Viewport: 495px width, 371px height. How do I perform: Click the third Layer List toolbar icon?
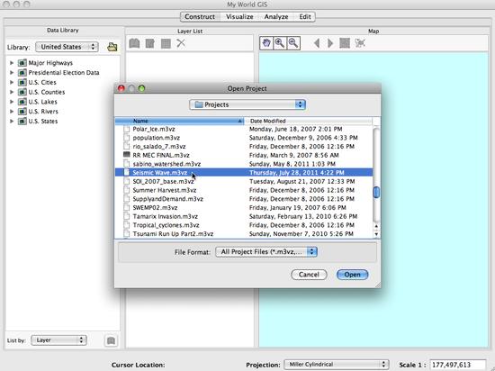pyautogui.click(x=166, y=43)
